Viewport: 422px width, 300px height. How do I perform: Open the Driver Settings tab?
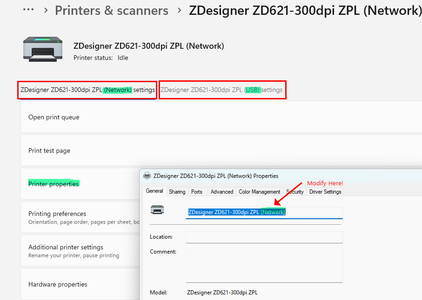coord(325,192)
